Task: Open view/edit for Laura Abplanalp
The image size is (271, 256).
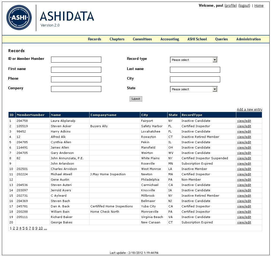Action: pyautogui.click(x=244, y=121)
